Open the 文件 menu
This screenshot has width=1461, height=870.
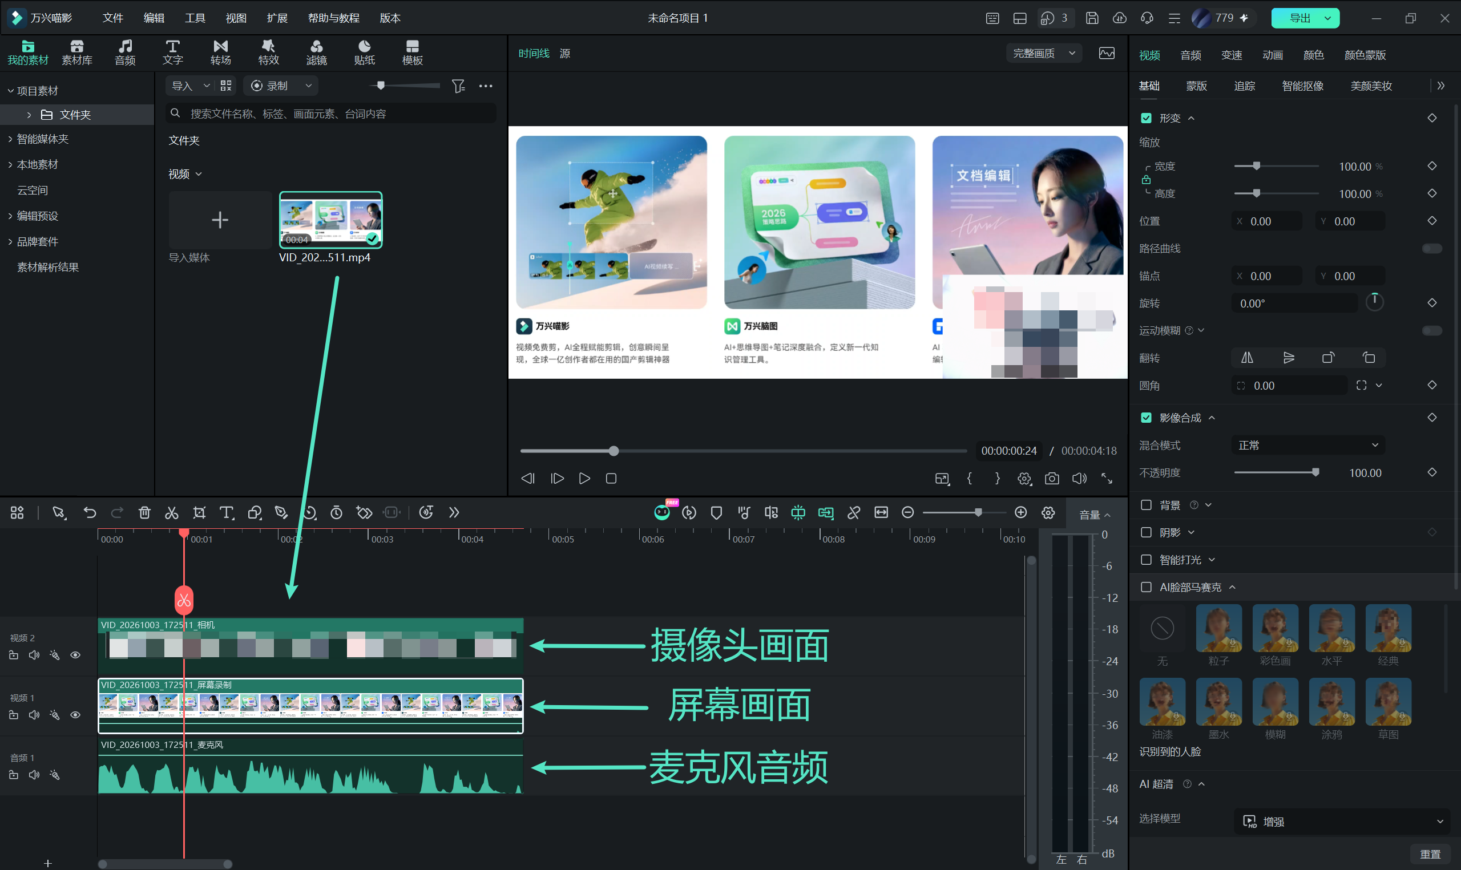pos(112,18)
